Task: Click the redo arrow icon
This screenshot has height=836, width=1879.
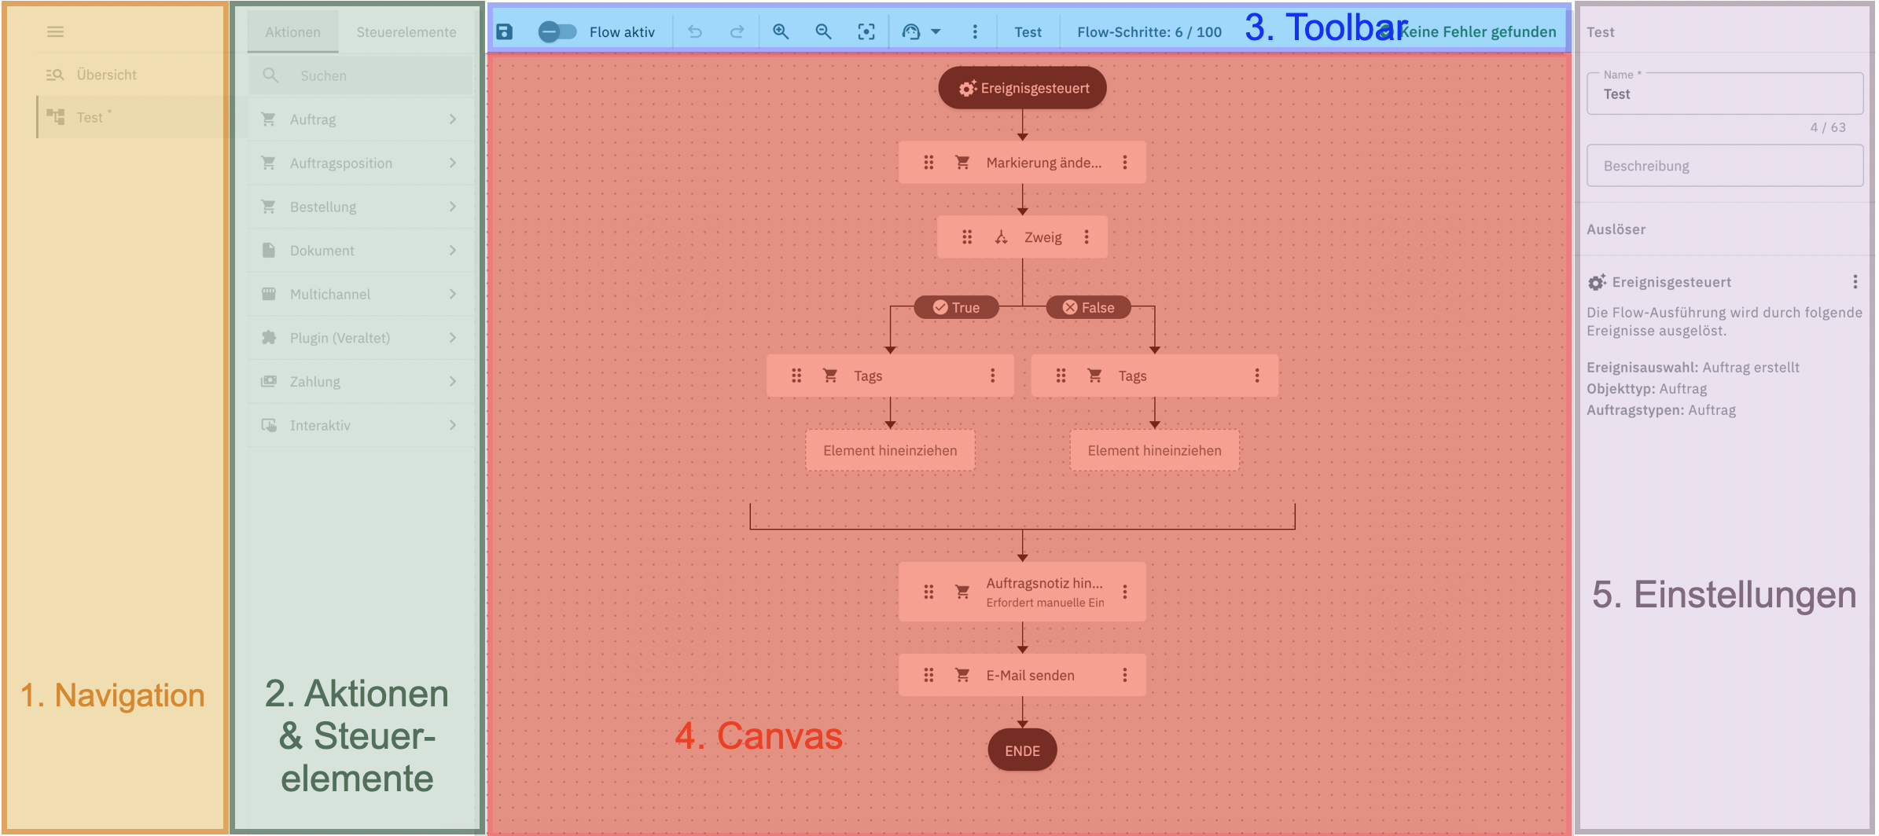Action: click(737, 31)
